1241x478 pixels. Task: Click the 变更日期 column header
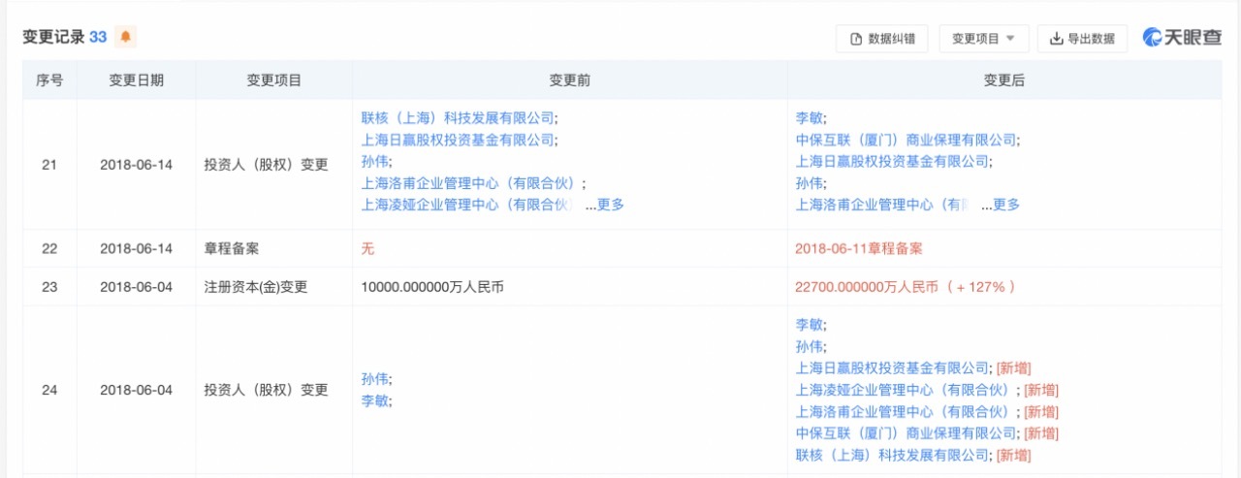point(136,80)
